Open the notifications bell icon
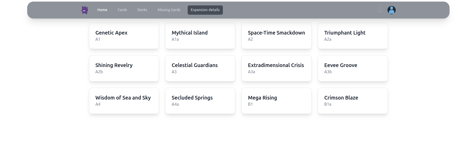This screenshot has height=157, width=469. (x=380, y=10)
